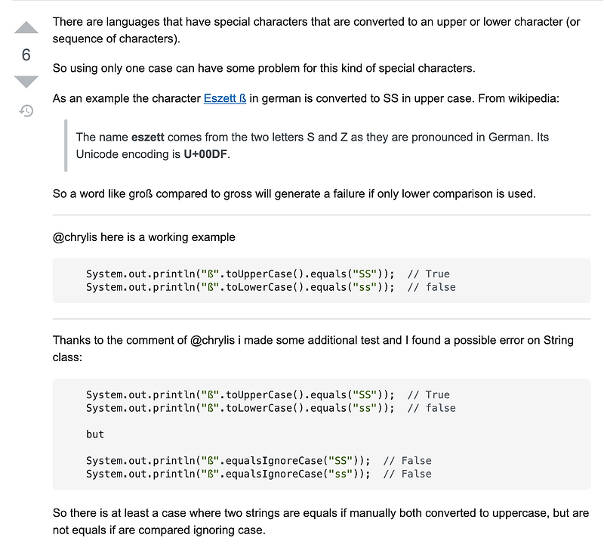
Task: Click the vote score showing 6
Action: pos(26,54)
